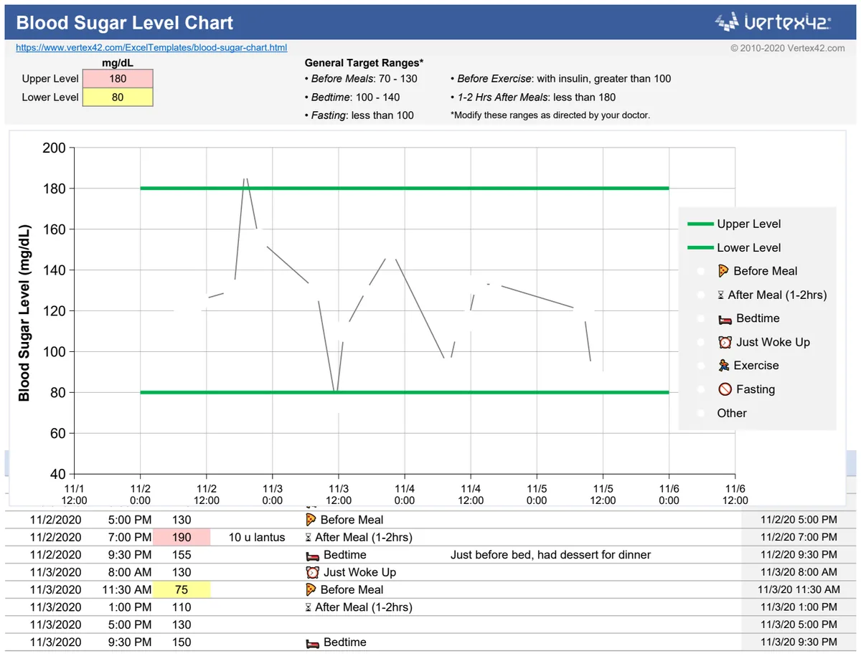
Task: Open the vertex42.com blood-sugar-chart link
Action: [151, 48]
